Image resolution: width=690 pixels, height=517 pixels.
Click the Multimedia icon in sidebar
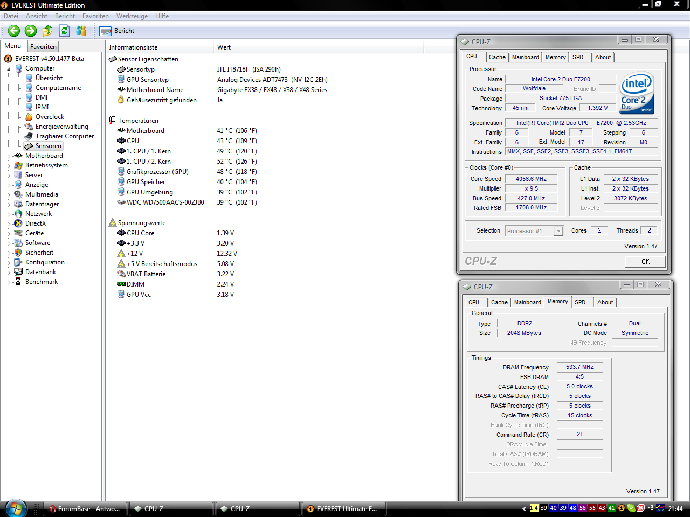point(18,194)
